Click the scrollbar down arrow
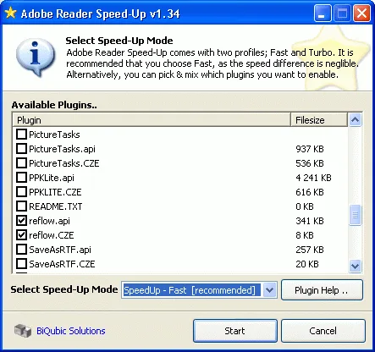The width and height of the screenshot is (375, 352). tap(355, 266)
